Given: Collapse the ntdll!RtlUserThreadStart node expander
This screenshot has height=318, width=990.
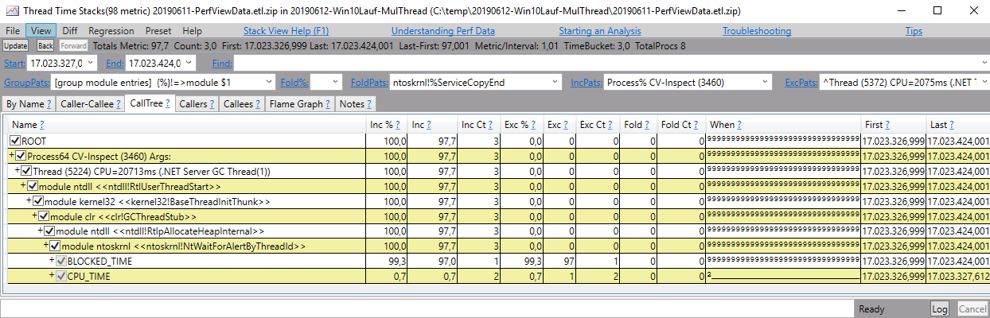Looking at the screenshot, I should coord(23,185).
